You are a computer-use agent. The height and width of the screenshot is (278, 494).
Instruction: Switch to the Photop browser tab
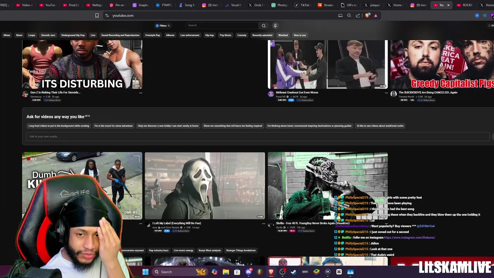coord(279,5)
